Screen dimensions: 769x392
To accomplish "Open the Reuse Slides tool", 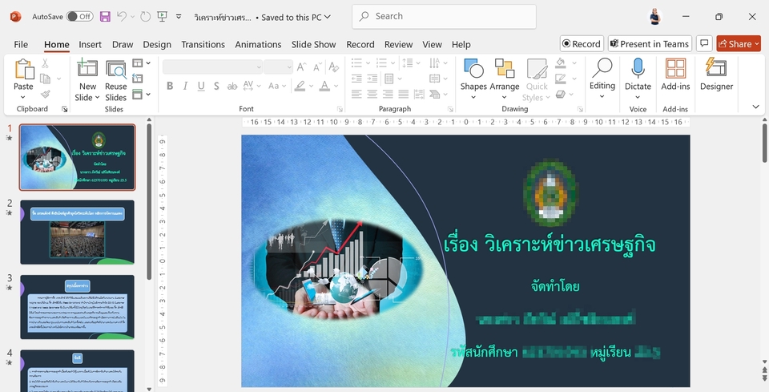I will 115,81.
